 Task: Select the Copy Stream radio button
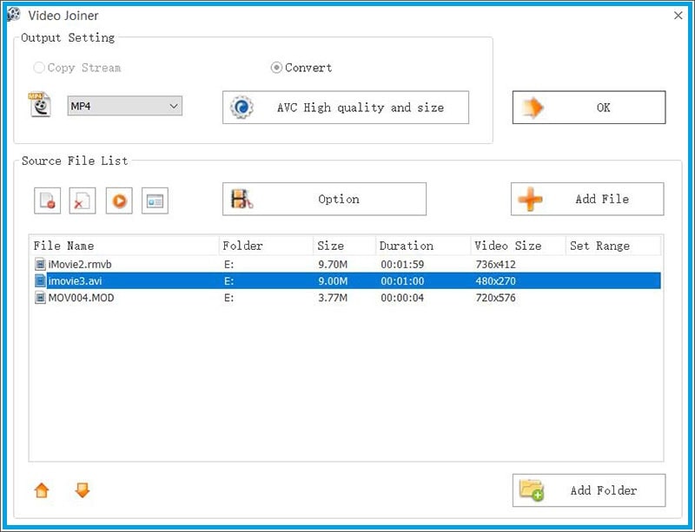39,68
